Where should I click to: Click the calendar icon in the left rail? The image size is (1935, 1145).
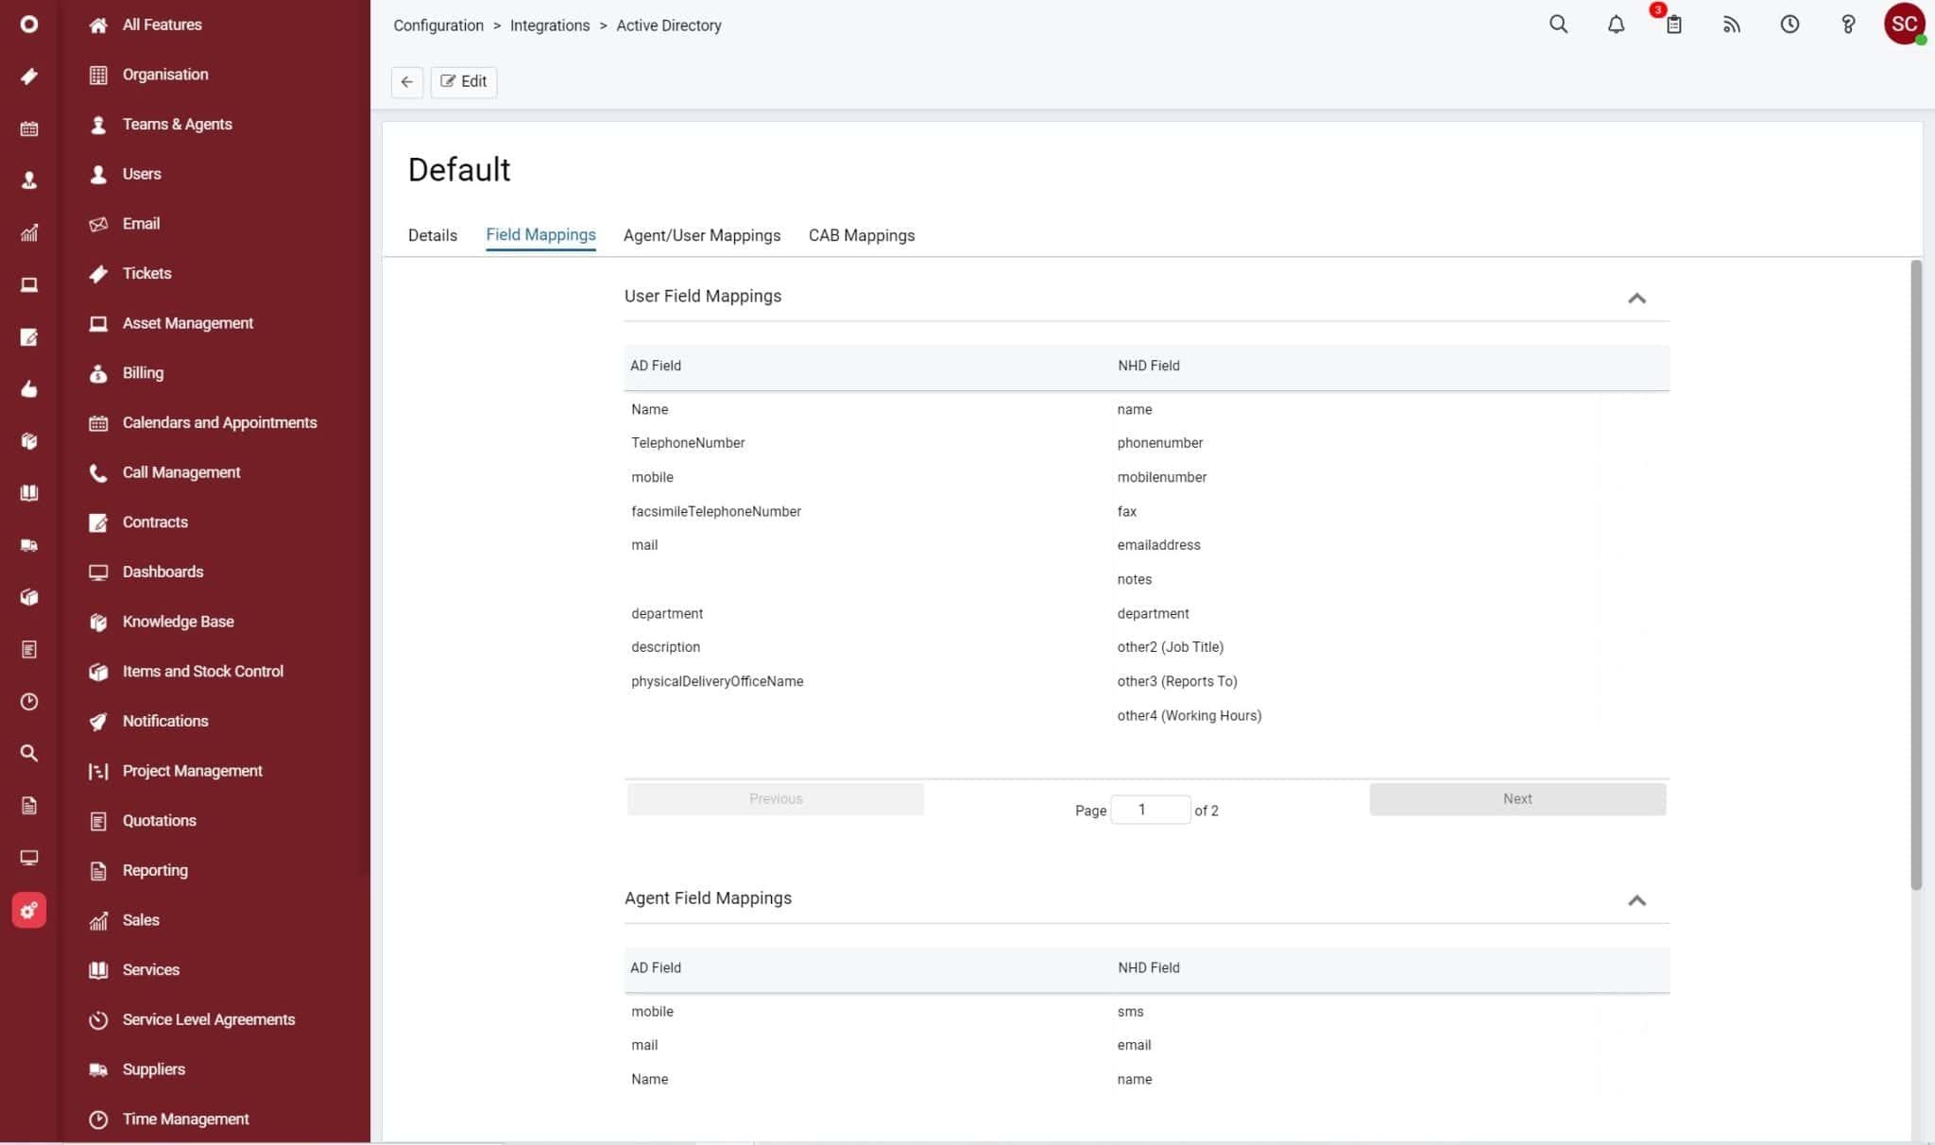29,128
